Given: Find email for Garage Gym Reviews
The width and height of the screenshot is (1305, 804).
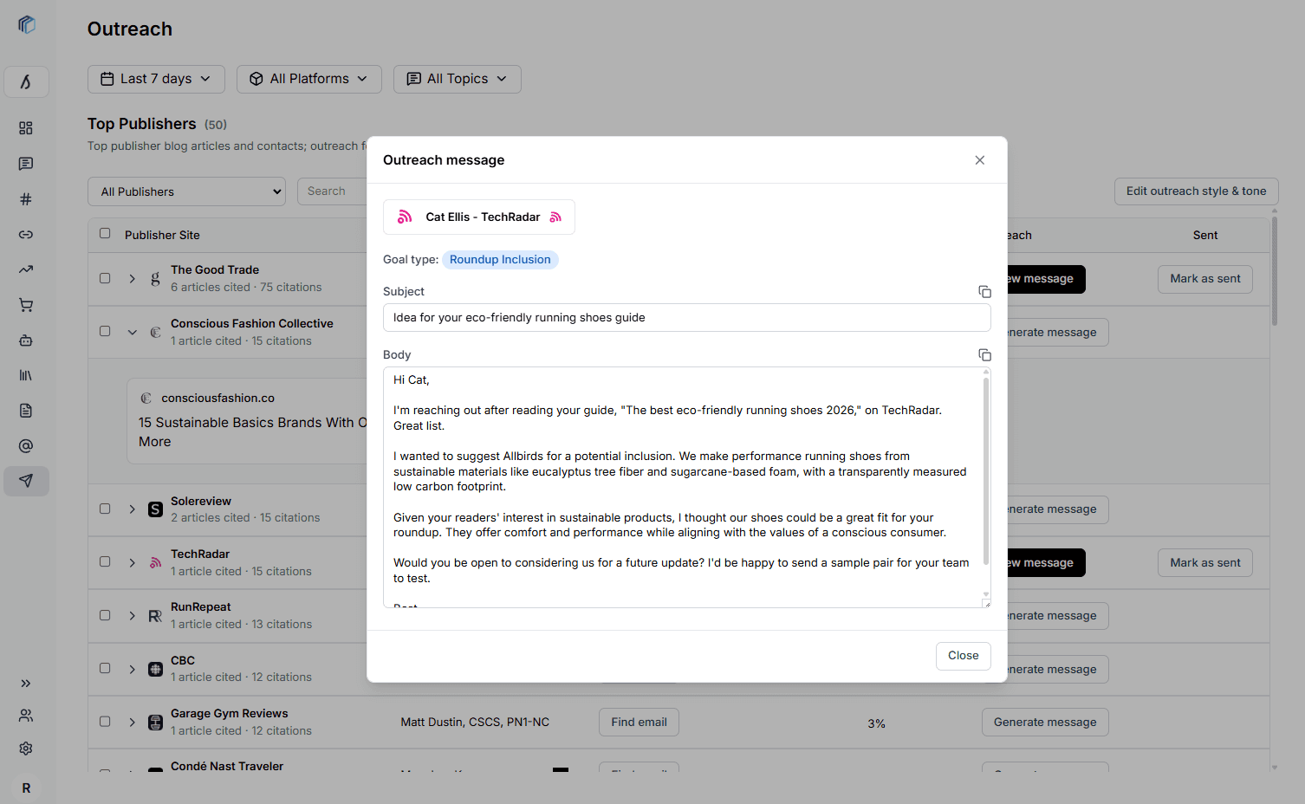Looking at the screenshot, I should click(x=639, y=722).
